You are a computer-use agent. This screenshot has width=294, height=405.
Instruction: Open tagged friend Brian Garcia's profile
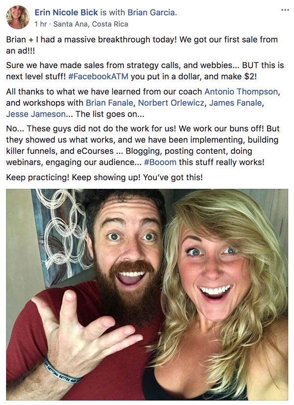pyautogui.click(x=151, y=12)
